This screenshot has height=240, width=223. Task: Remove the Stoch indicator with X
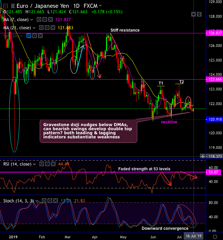56,201
